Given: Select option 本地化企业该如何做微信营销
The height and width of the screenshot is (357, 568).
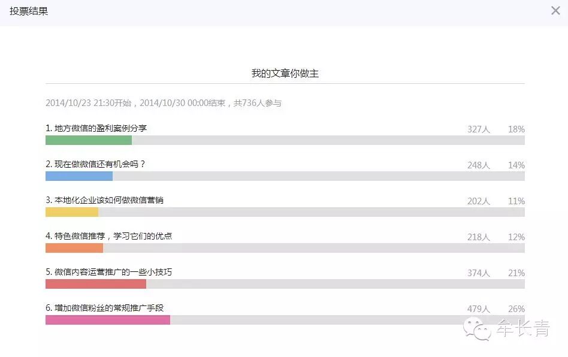Looking at the screenshot, I should coord(105,200).
